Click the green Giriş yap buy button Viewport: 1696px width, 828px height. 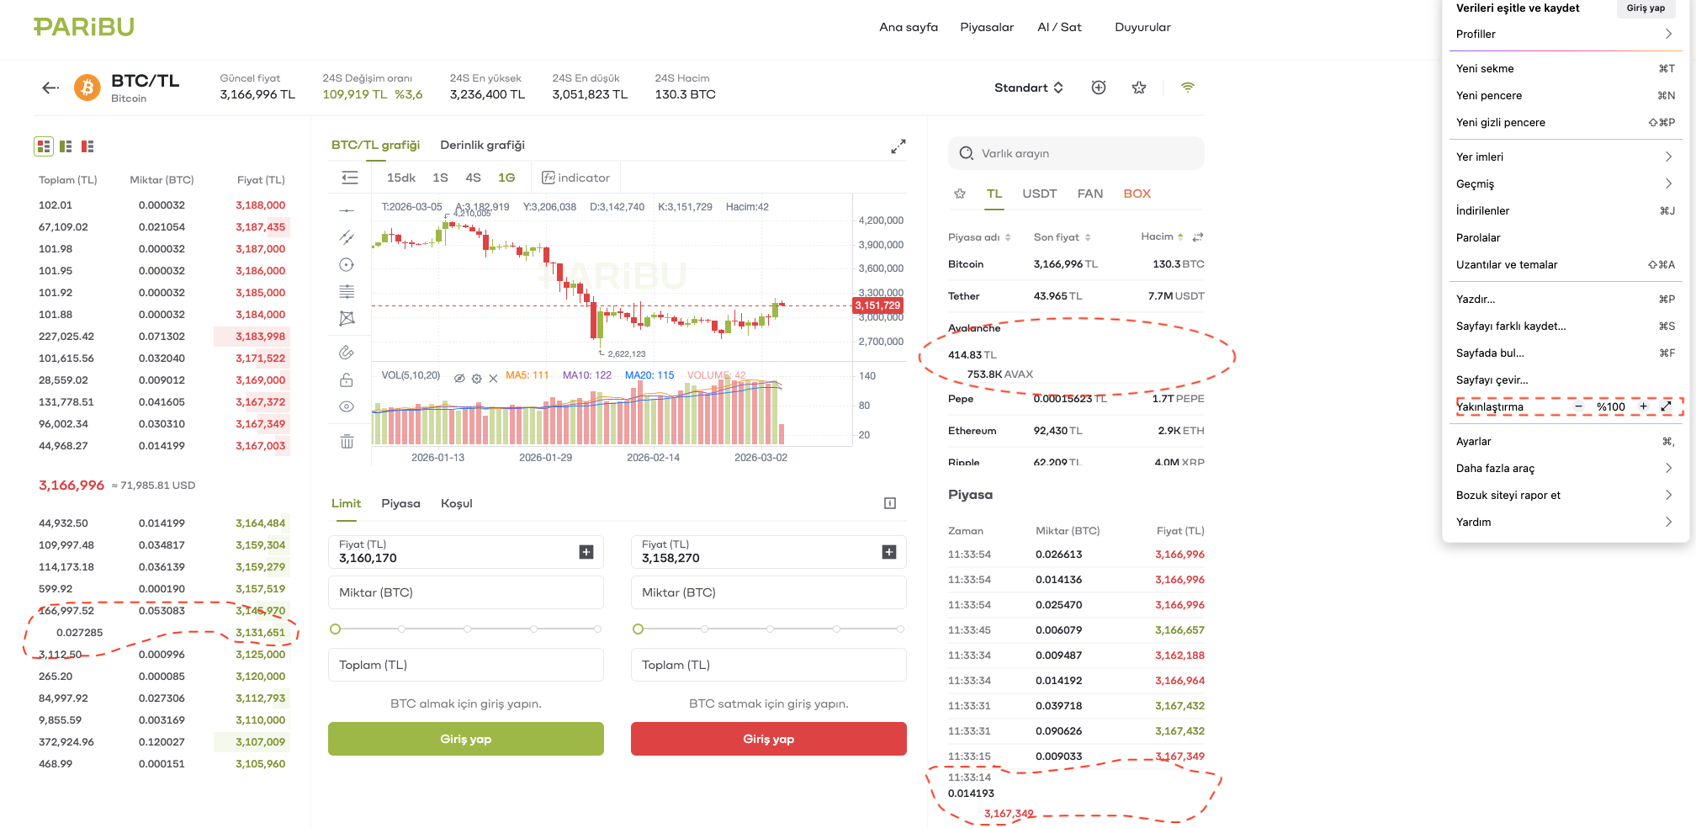tap(465, 739)
